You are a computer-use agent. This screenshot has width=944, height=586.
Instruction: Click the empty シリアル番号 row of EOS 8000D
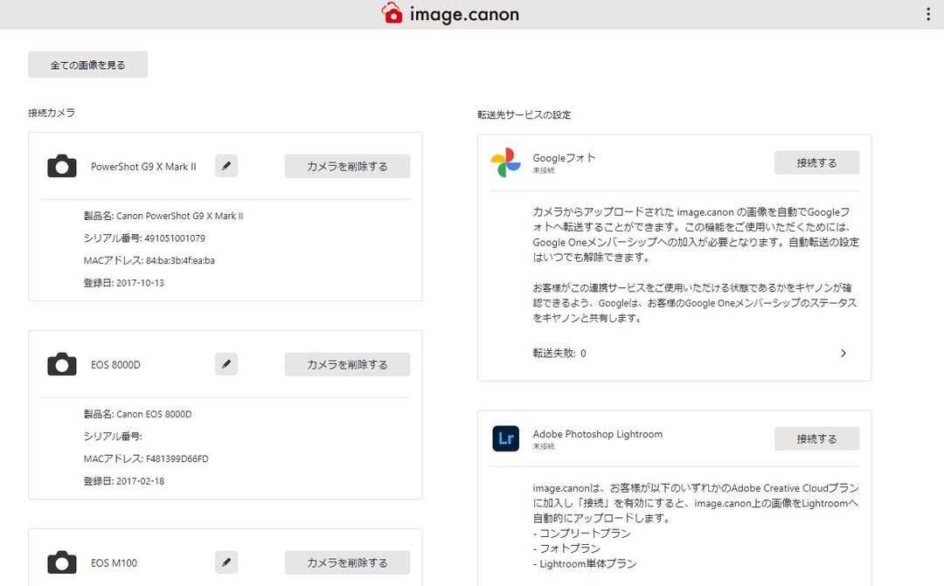tap(113, 436)
